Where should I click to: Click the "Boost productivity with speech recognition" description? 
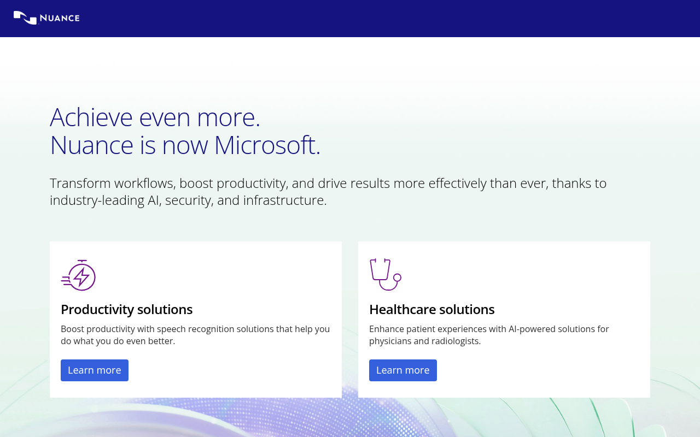(195, 335)
